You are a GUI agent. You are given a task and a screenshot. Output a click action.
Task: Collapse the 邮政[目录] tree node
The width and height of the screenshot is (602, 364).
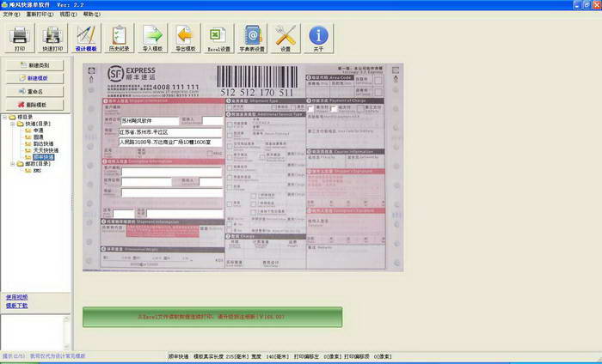12,164
